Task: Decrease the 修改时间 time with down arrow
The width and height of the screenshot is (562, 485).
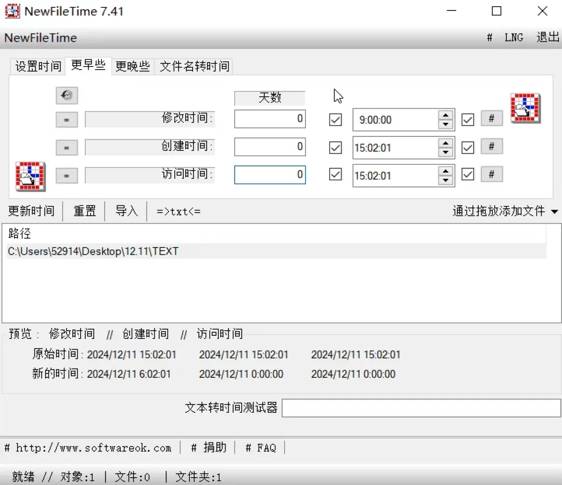Action: 445,124
